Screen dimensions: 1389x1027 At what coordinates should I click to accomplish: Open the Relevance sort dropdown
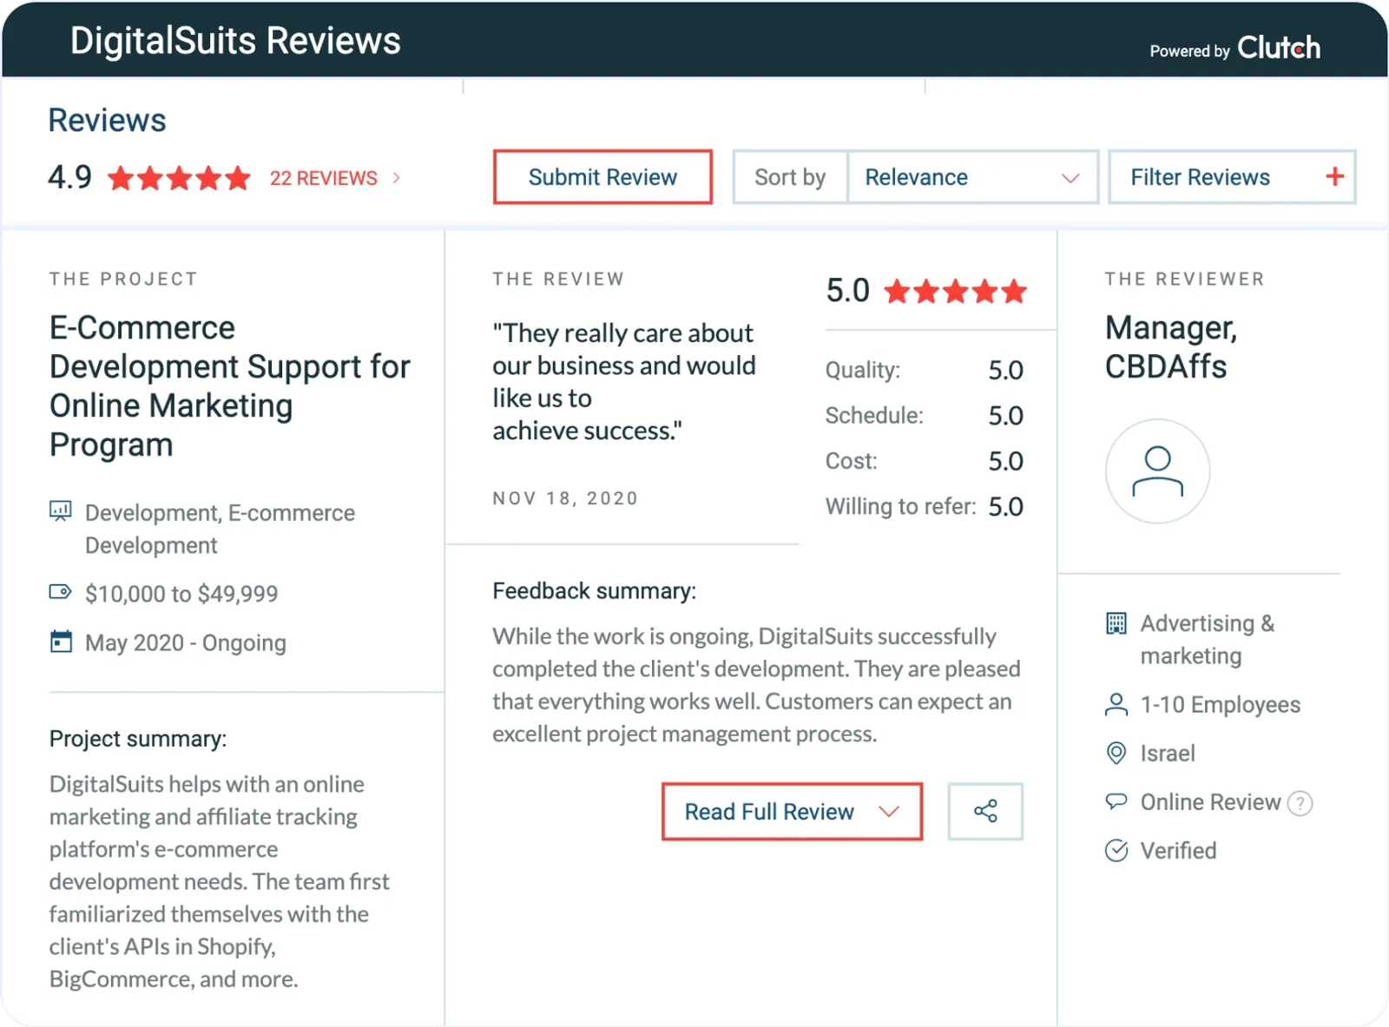972,177
